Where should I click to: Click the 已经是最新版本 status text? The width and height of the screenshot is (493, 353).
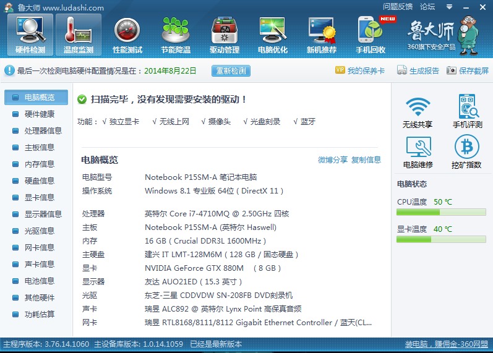click(x=216, y=344)
